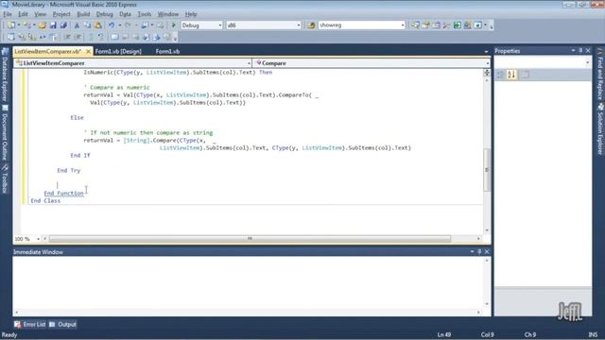Click the Find in Files icon beside showreg
The image size is (605, 340).
click(x=311, y=25)
